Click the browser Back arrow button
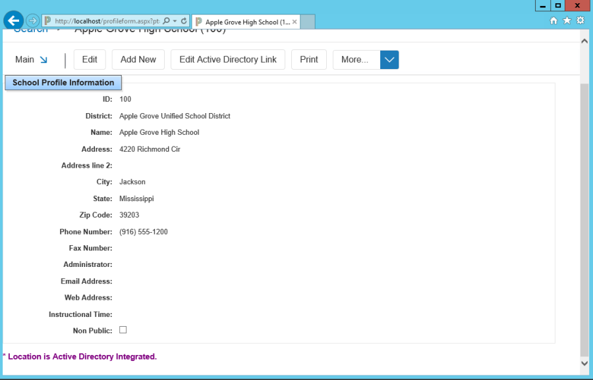 pos(13,20)
